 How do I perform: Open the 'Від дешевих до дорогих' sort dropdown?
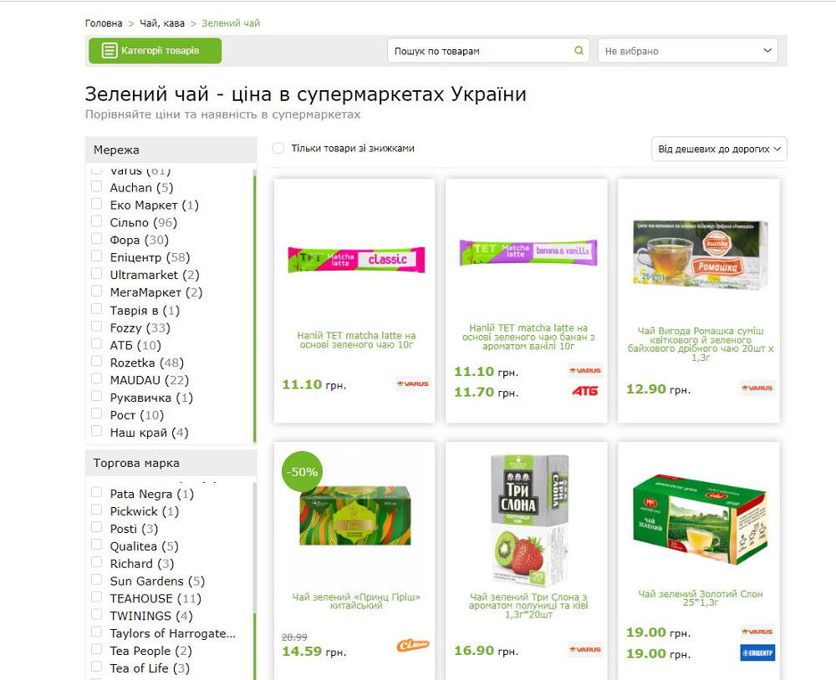(x=719, y=150)
